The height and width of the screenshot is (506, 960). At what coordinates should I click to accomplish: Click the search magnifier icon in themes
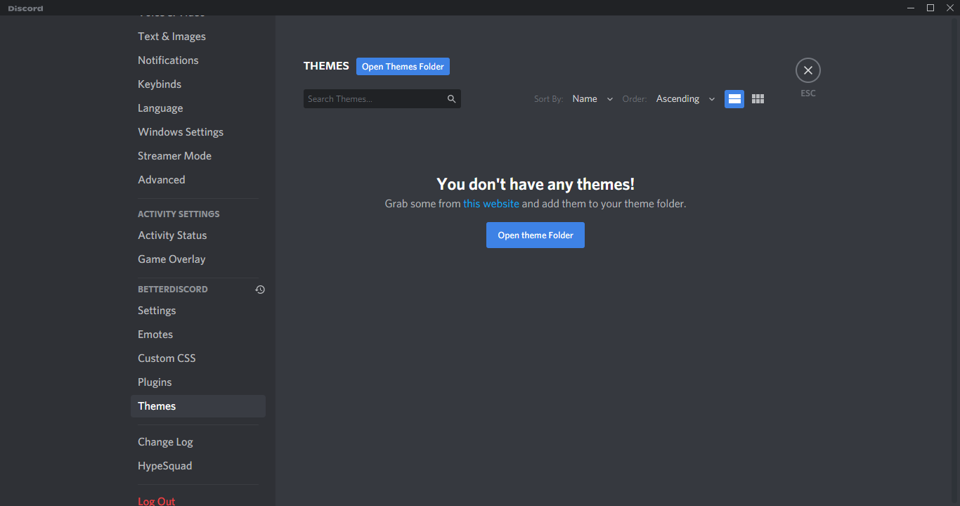(452, 99)
